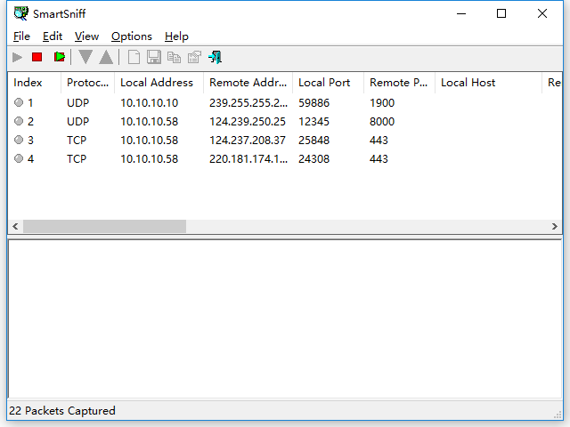The image size is (570, 427).
Task: Sort by the Index column header
Action: [x=35, y=83]
